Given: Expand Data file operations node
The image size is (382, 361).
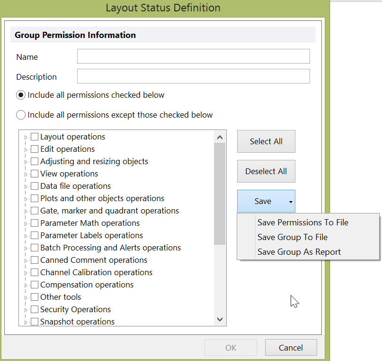Looking at the screenshot, I should point(26,186).
